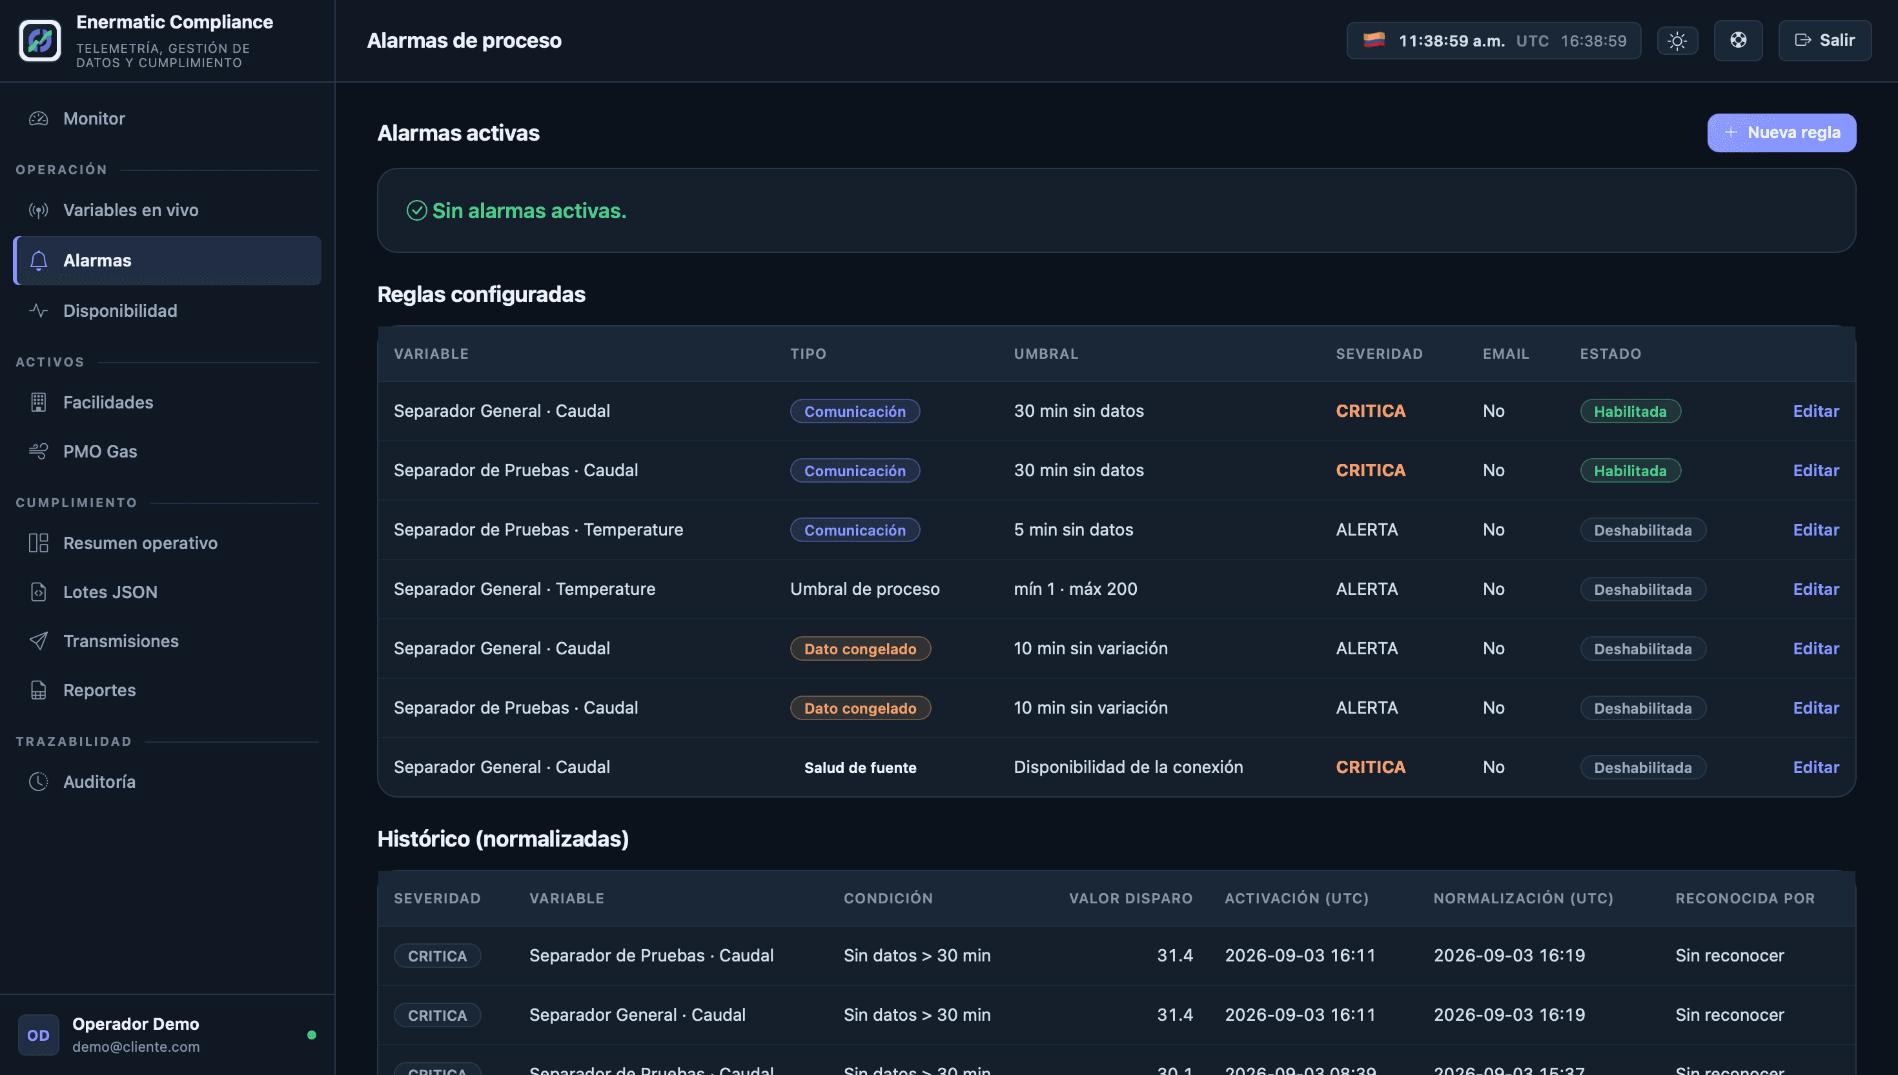The height and width of the screenshot is (1075, 1898).
Task: Click the green check icon in Sin alarmas
Action: coord(416,211)
